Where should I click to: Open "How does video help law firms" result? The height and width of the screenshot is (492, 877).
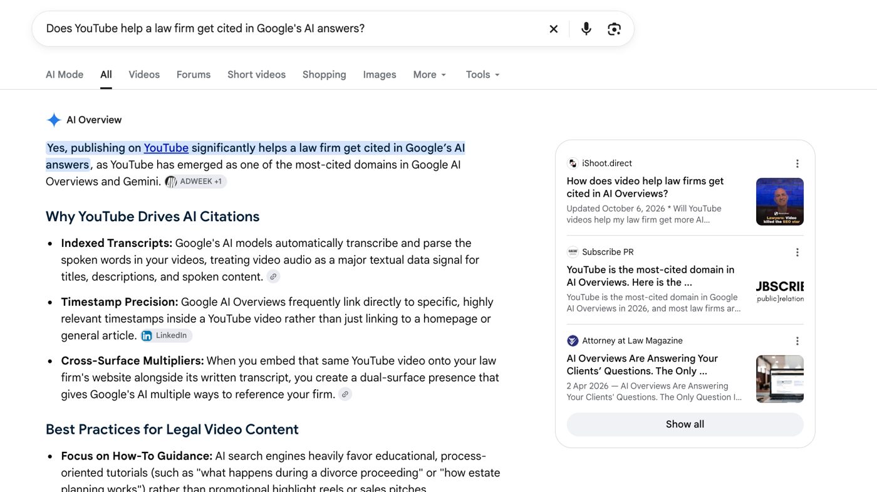click(645, 187)
